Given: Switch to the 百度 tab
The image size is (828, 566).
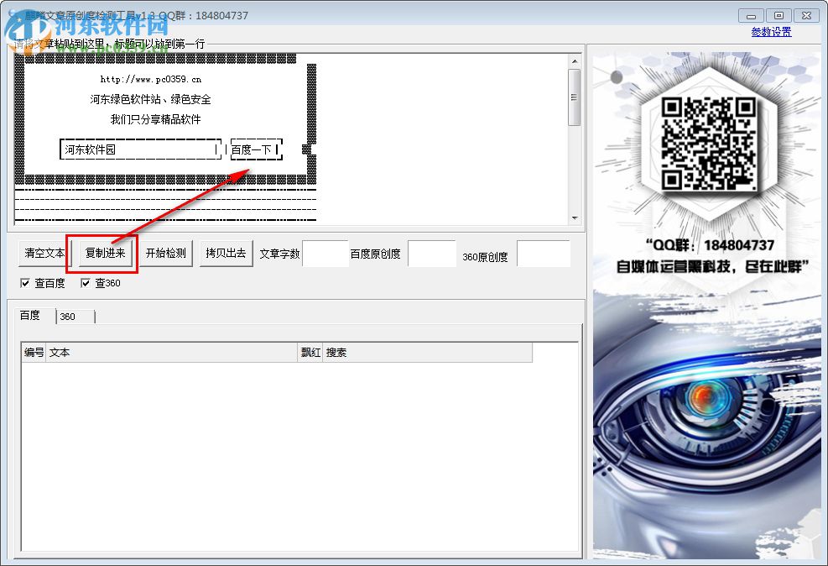Looking at the screenshot, I should click(x=30, y=316).
